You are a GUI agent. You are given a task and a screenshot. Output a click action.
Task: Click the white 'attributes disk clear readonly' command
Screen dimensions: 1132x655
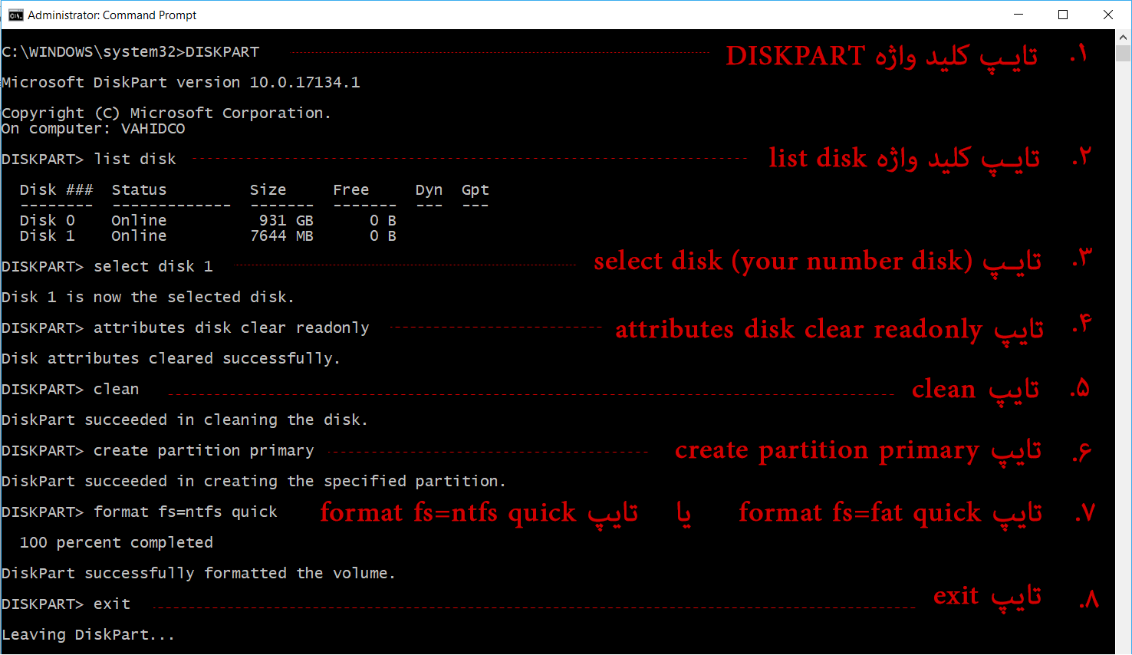click(231, 328)
